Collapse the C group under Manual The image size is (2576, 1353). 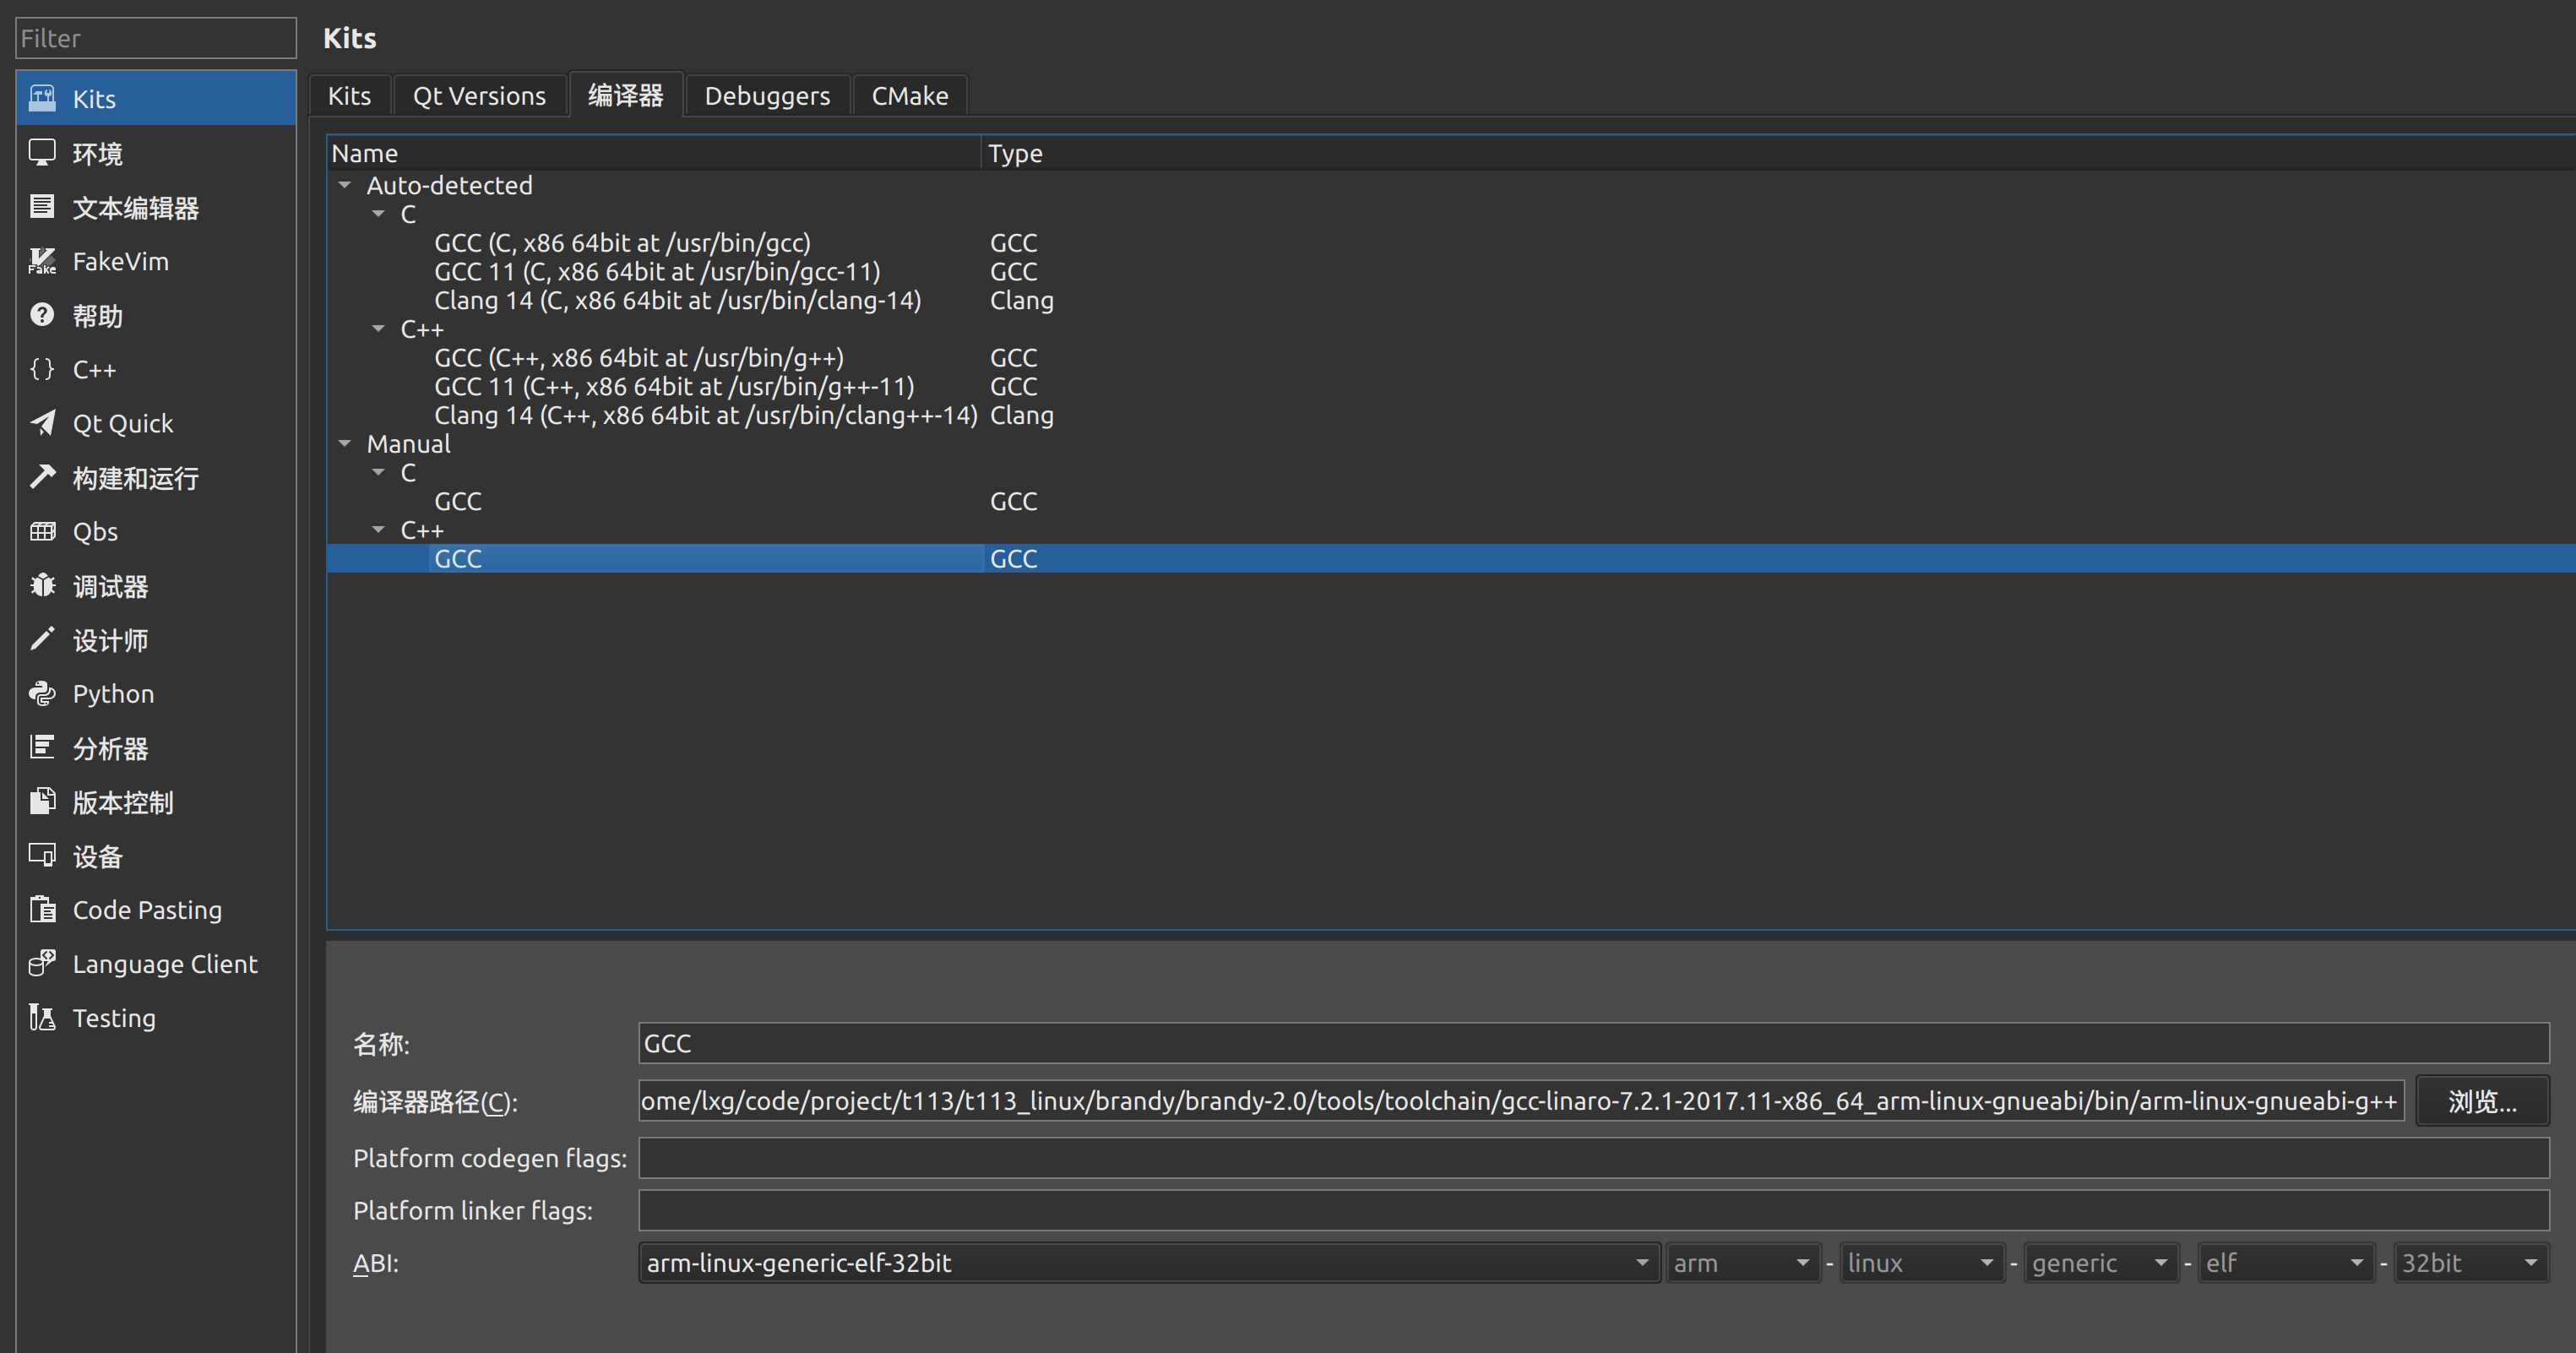pyautogui.click(x=378, y=472)
